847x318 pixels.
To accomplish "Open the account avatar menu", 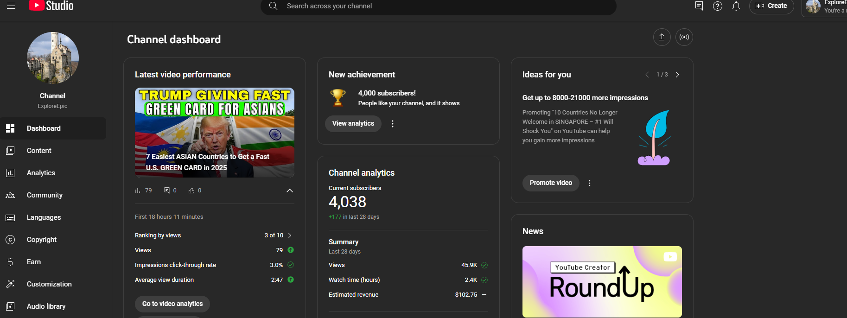I will click(x=813, y=6).
